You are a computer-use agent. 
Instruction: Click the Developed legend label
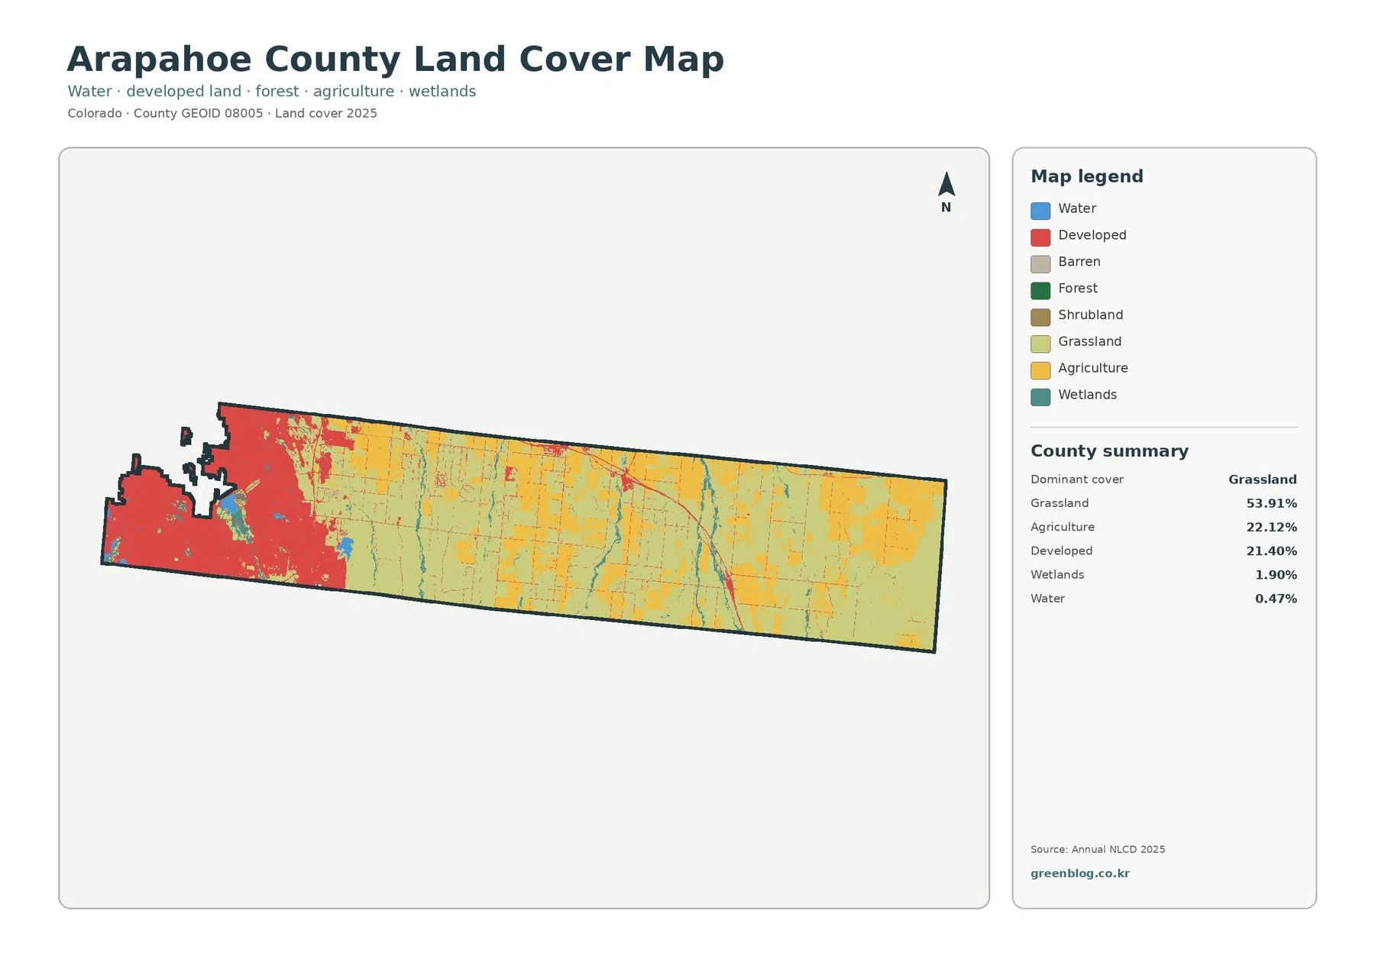click(1092, 235)
